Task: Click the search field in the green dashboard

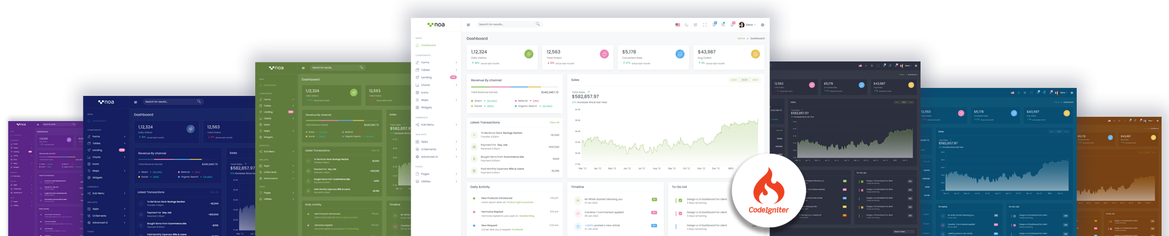Action: [337, 67]
